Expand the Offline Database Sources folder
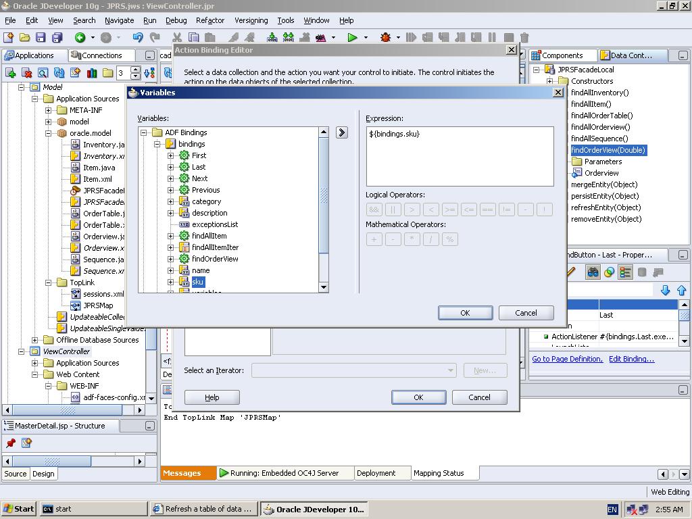The height and width of the screenshot is (519, 692). (35, 340)
